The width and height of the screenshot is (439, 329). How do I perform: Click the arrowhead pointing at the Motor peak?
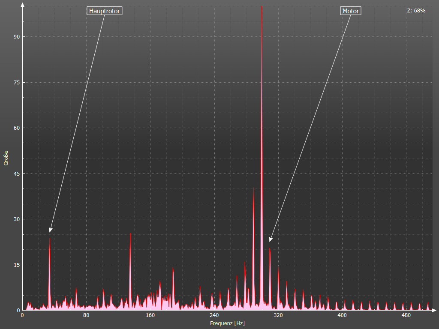[271, 239]
